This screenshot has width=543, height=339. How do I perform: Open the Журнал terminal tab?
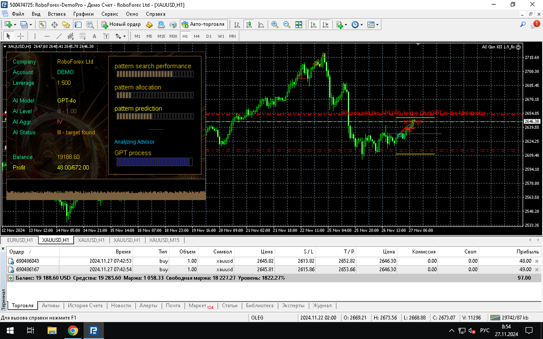click(322, 306)
